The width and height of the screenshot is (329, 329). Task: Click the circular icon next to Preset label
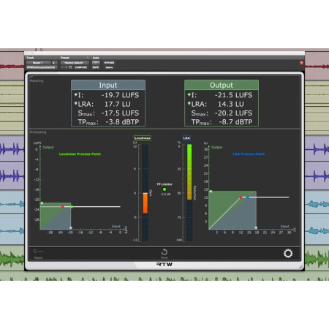point(88,58)
